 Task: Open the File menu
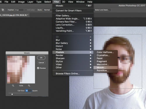[x=6, y=2]
